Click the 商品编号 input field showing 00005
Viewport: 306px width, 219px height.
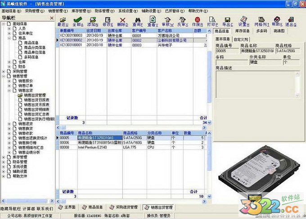[227, 51]
